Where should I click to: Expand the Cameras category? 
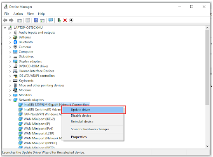pos(10,47)
